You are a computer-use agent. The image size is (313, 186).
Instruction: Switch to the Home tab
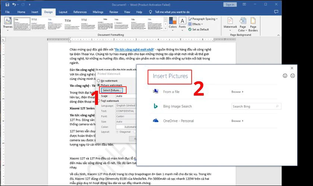click(21, 12)
